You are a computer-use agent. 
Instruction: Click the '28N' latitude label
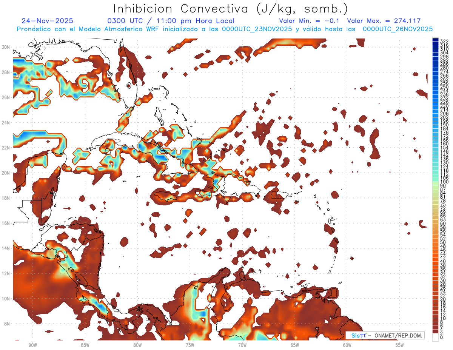(6, 72)
